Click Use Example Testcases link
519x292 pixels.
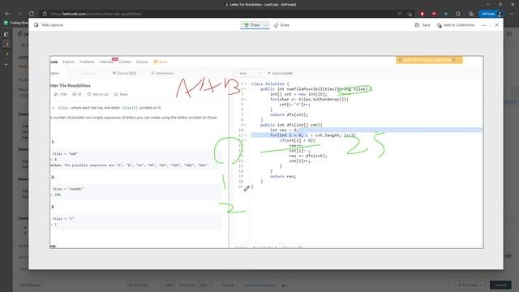click(260, 285)
